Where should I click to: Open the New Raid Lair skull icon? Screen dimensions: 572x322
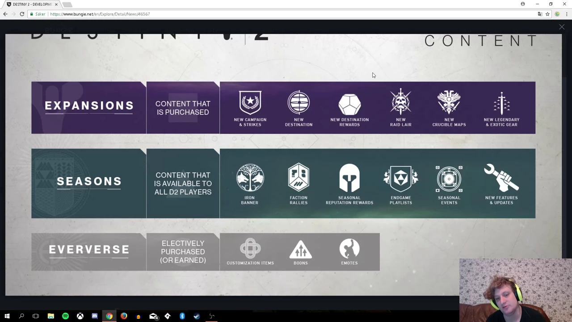[x=401, y=102]
